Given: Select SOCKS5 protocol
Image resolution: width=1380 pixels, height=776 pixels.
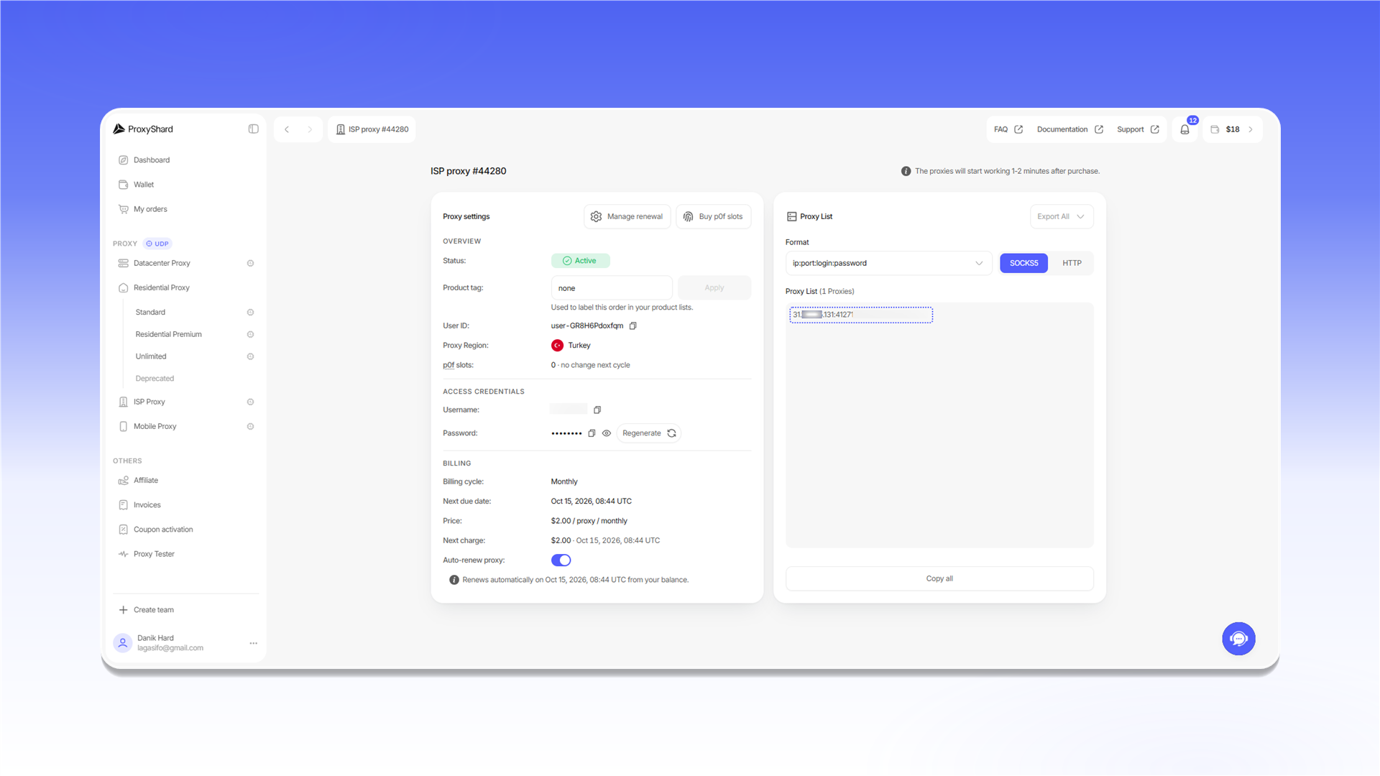Looking at the screenshot, I should click(x=1023, y=264).
